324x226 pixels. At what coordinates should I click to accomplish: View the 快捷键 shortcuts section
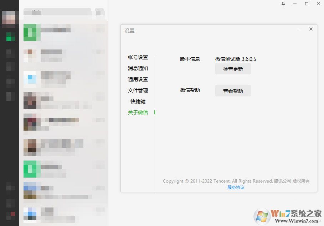[138, 101]
